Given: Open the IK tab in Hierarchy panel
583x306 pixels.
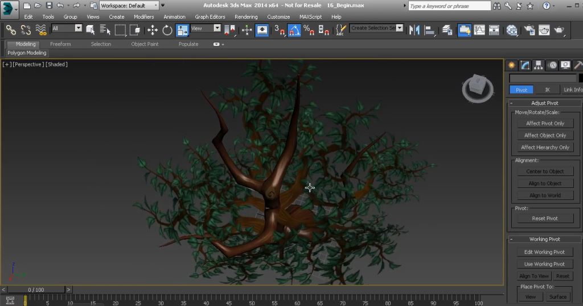Looking at the screenshot, I should (547, 90).
